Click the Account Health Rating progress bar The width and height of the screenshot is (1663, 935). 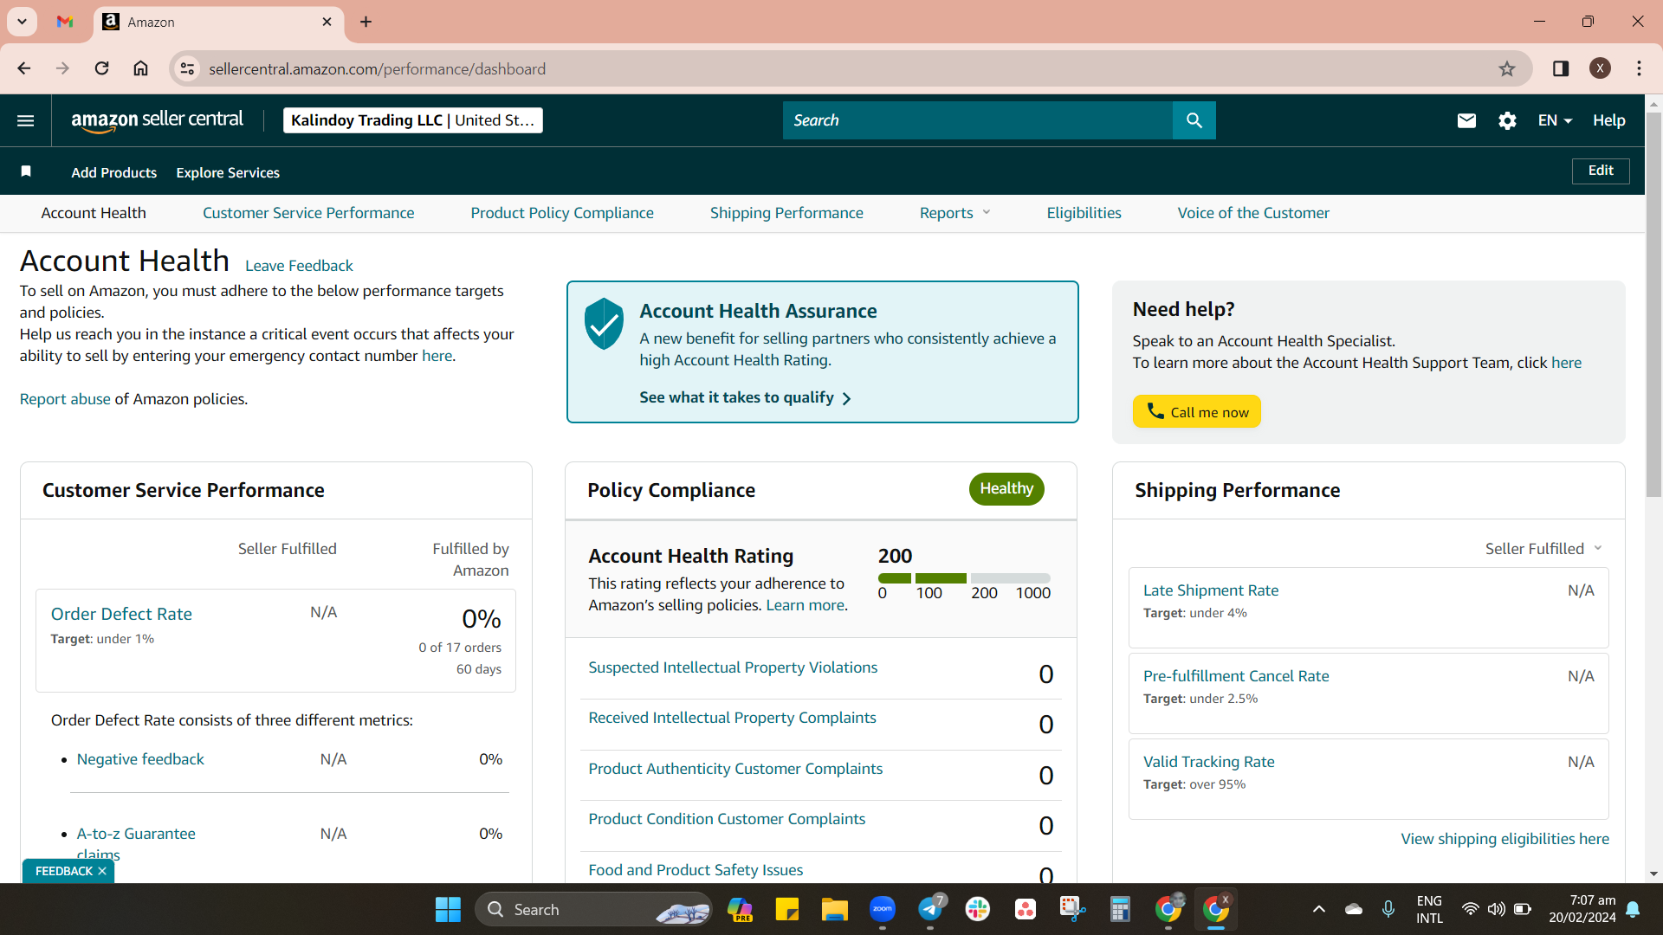[964, 577]
